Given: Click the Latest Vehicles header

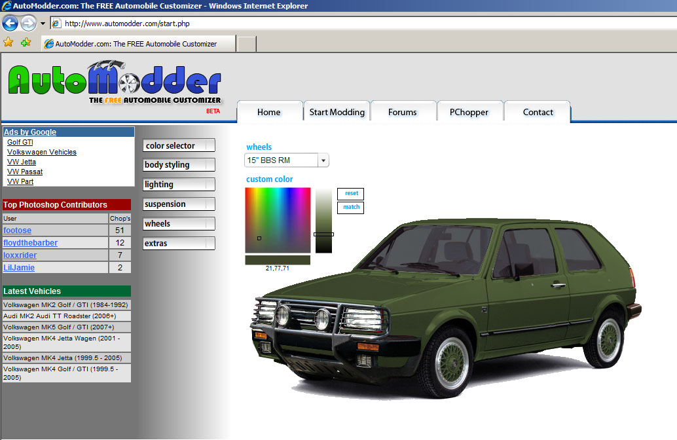Looking at the screenshot, I should pos(67,291).
